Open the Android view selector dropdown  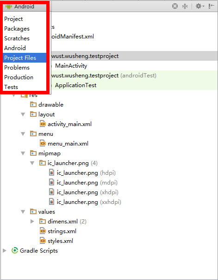pos(24,6)
